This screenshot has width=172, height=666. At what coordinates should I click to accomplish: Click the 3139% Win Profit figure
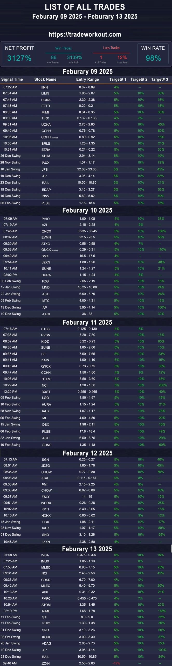[74, 57]
